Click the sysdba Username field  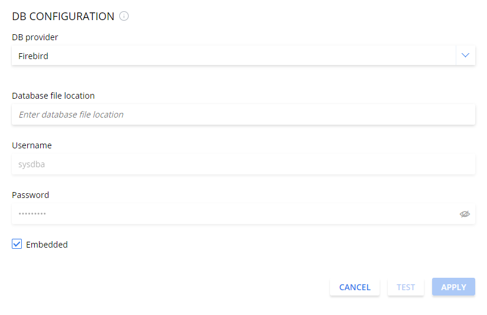(x=243, y=164)
